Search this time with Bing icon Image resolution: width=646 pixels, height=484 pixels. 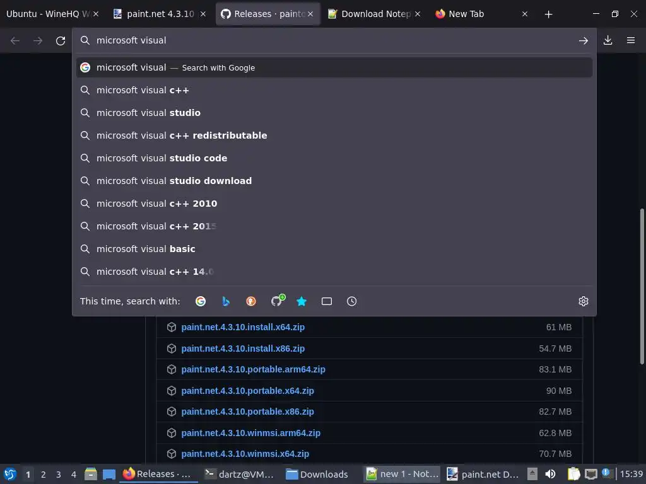tap(225, 301)
